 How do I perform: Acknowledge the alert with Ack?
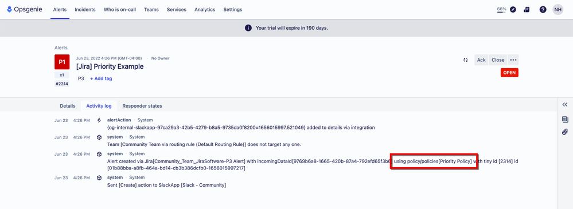pyautogui.click(x=481, y=60)
